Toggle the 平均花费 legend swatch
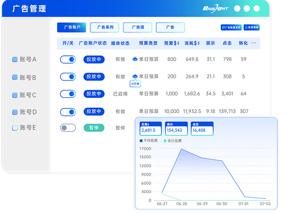The image size is (287, 213). [141, 140]
